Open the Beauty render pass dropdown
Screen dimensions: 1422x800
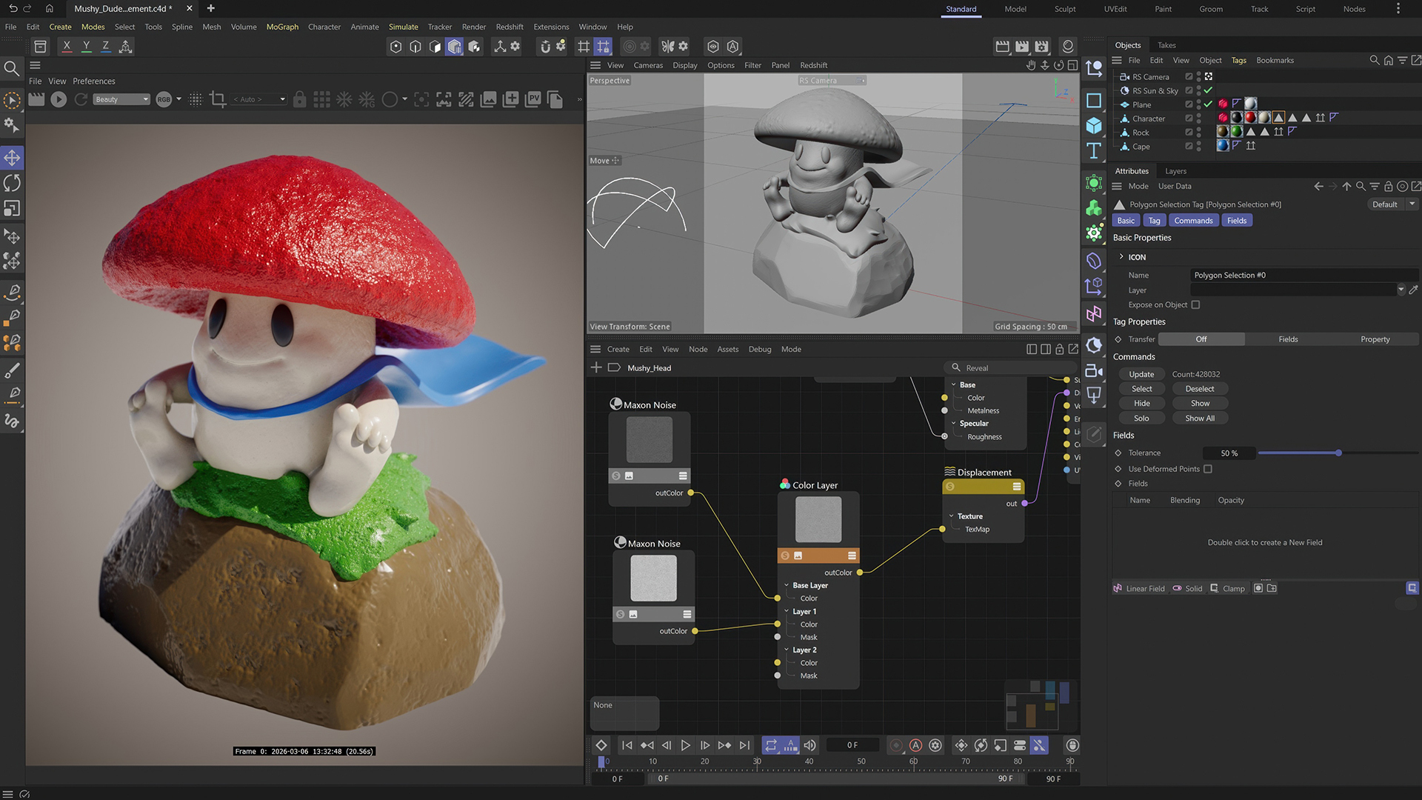(x=144, y=99)
